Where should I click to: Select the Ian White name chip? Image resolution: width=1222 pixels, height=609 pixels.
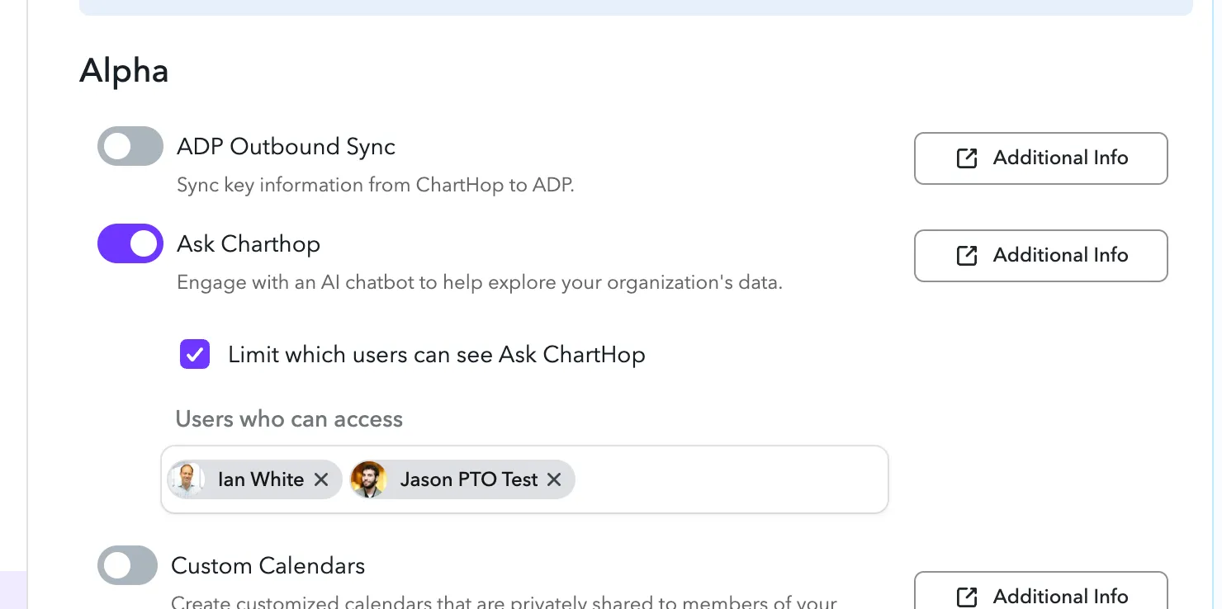click(254, 479)
